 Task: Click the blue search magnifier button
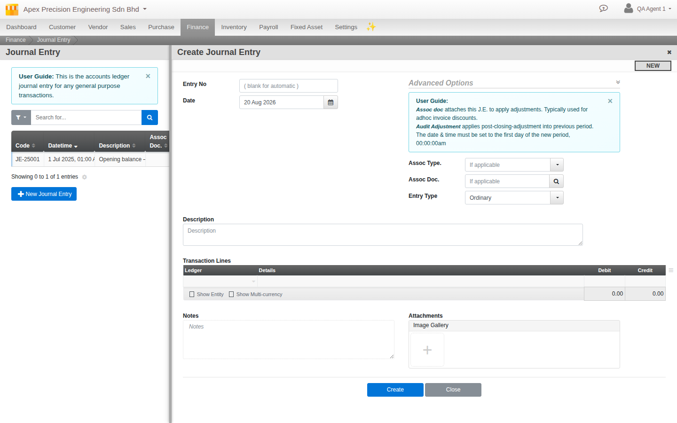(150, 117)
